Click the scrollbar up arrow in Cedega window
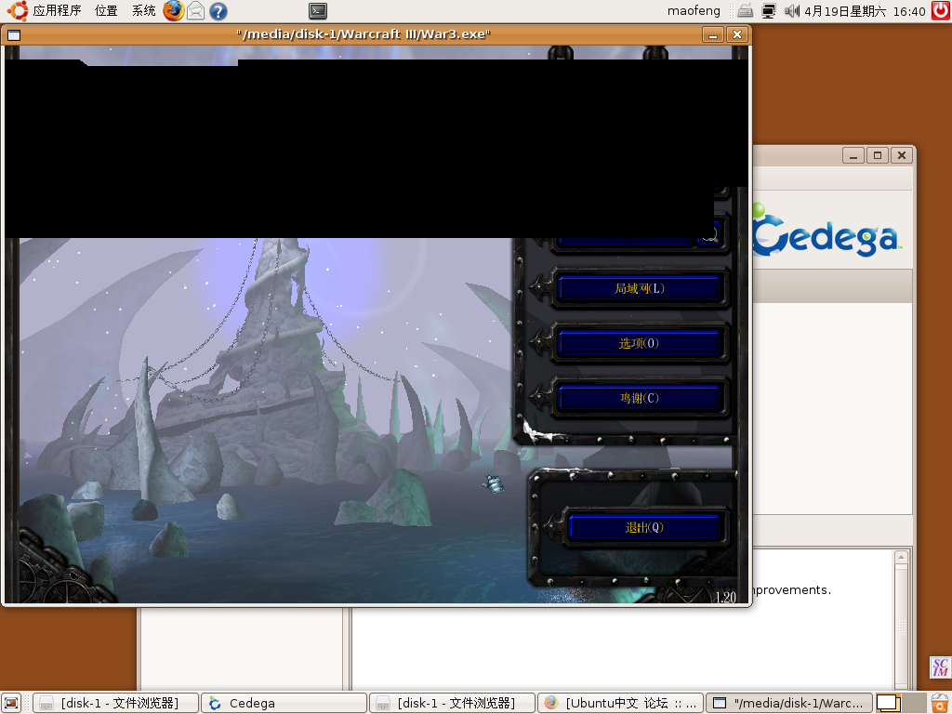The image size is (952, 714). click(x=902, y=557)
